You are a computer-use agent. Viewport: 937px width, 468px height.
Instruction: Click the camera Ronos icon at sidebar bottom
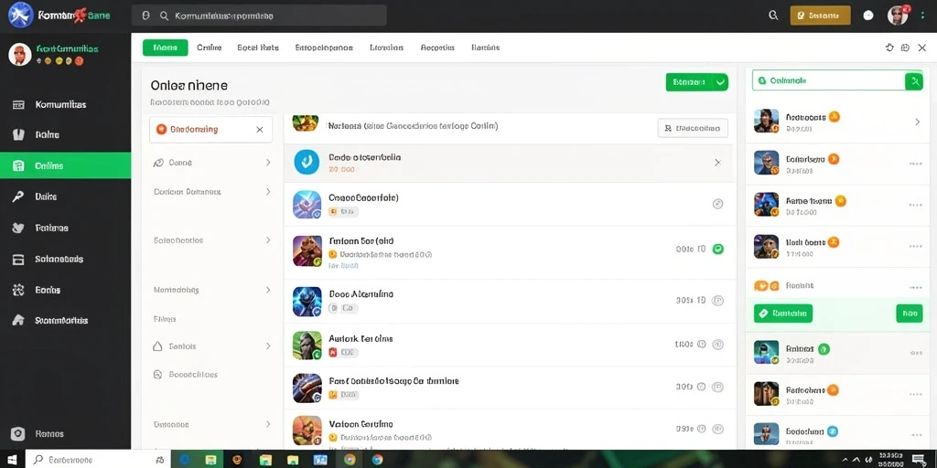[x=18, y=434]
